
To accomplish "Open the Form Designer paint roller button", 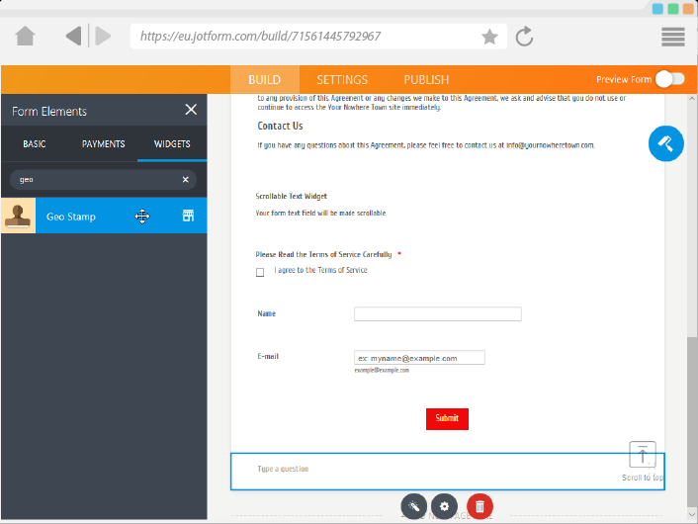I will [x=666, y=143].
